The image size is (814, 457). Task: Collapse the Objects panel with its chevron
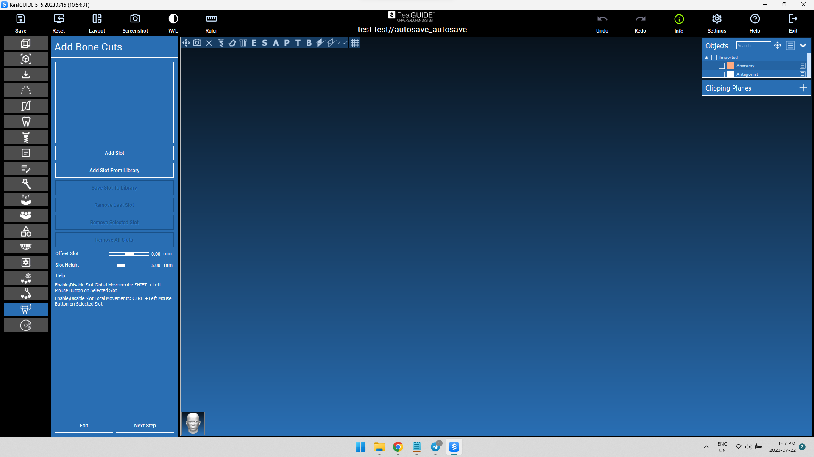click(803, 45)
